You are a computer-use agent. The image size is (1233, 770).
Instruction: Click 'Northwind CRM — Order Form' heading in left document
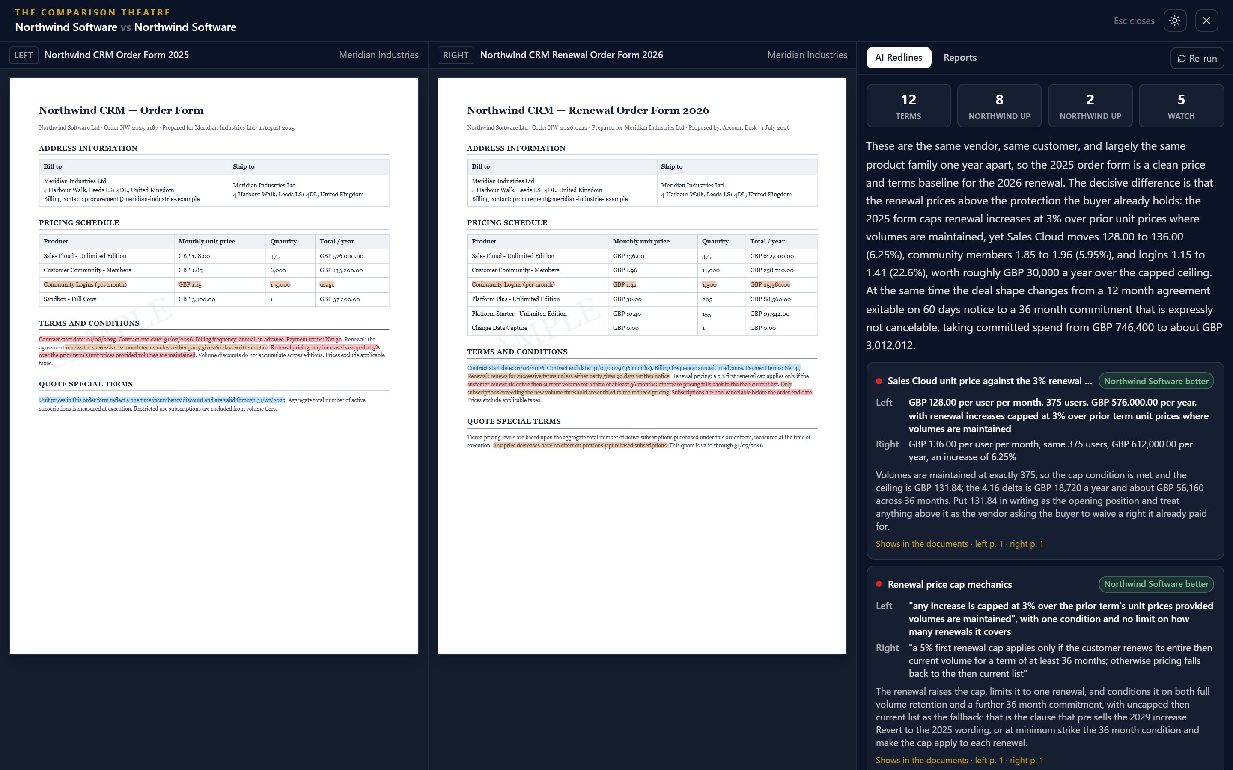[121, 110]
